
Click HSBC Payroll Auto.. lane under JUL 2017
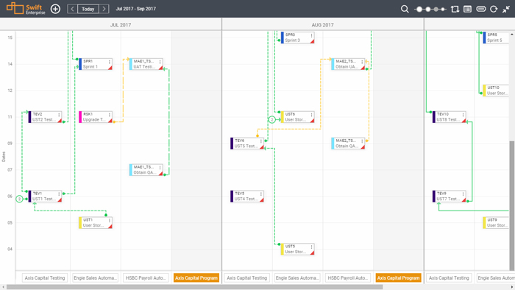(146, 277)
